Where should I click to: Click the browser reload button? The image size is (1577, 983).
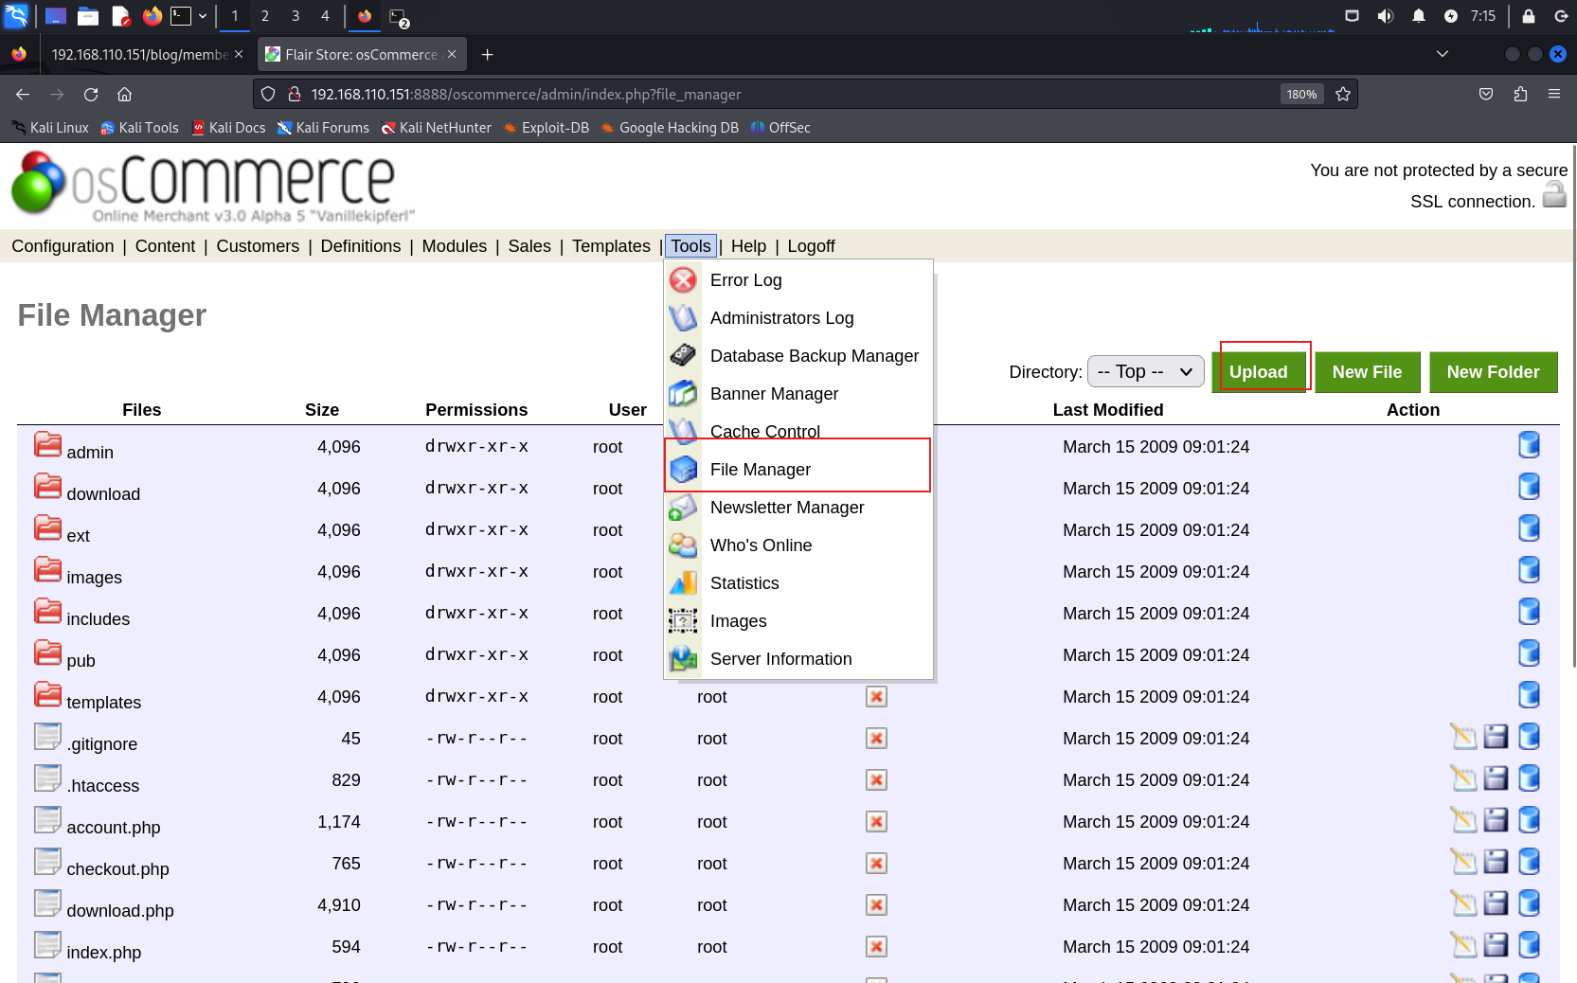[x=91, y=94]
